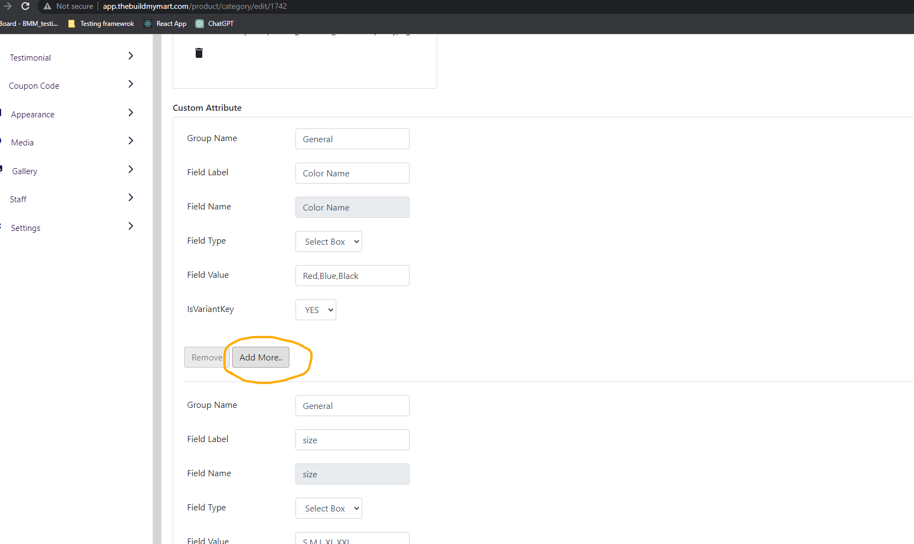Focus Group Name field of size attribute
Screen dimensions: 914x544
[352, 406]
